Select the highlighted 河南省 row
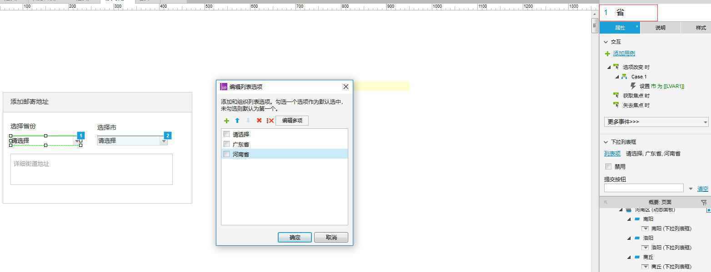 pos(285,154)
